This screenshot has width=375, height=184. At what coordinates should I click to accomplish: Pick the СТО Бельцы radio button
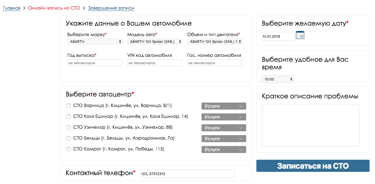click(x=69, y=138)
